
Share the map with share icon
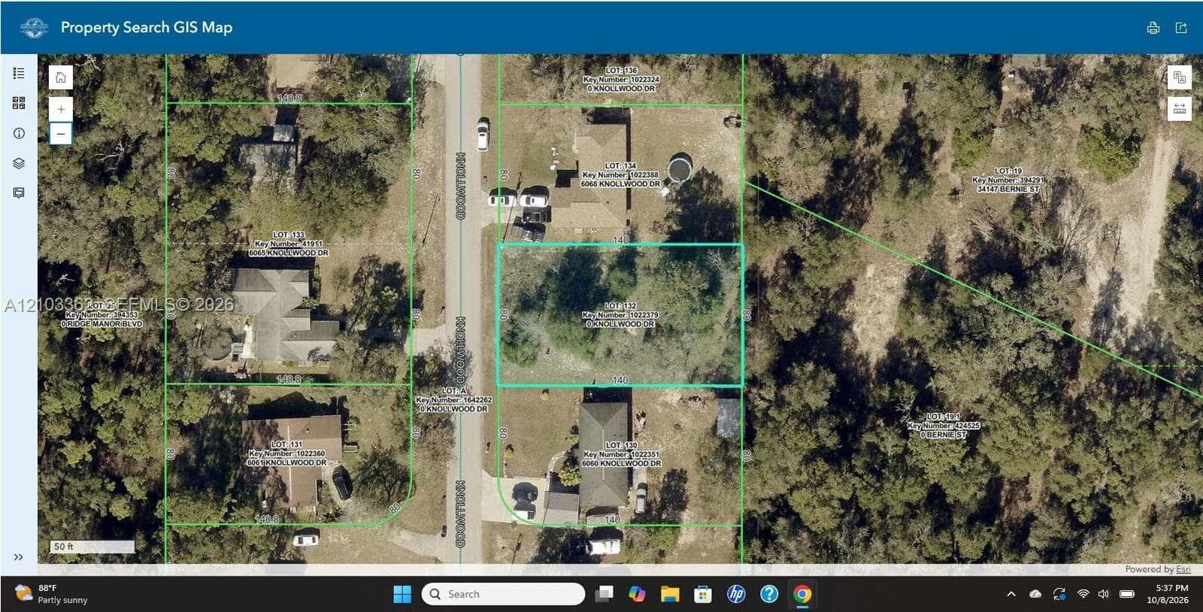[x=1181, y=28]
